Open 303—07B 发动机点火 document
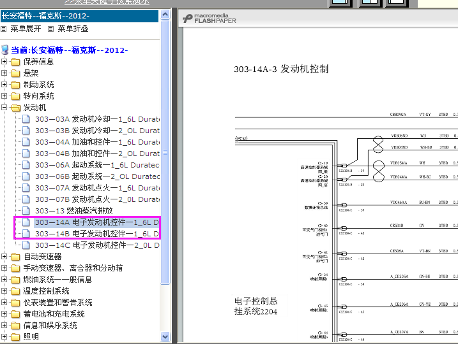 97,199
